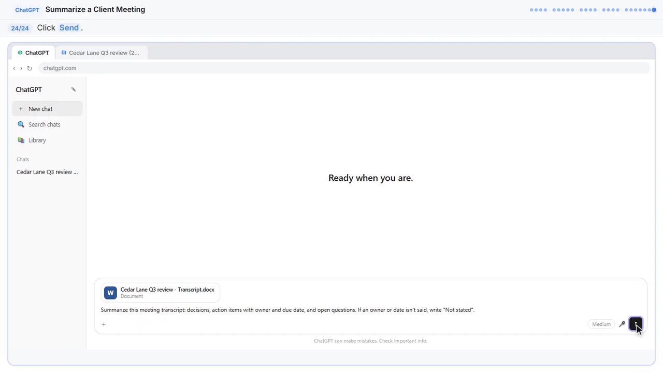
Task: Click the browser reload icon
Action: point(30,68)
